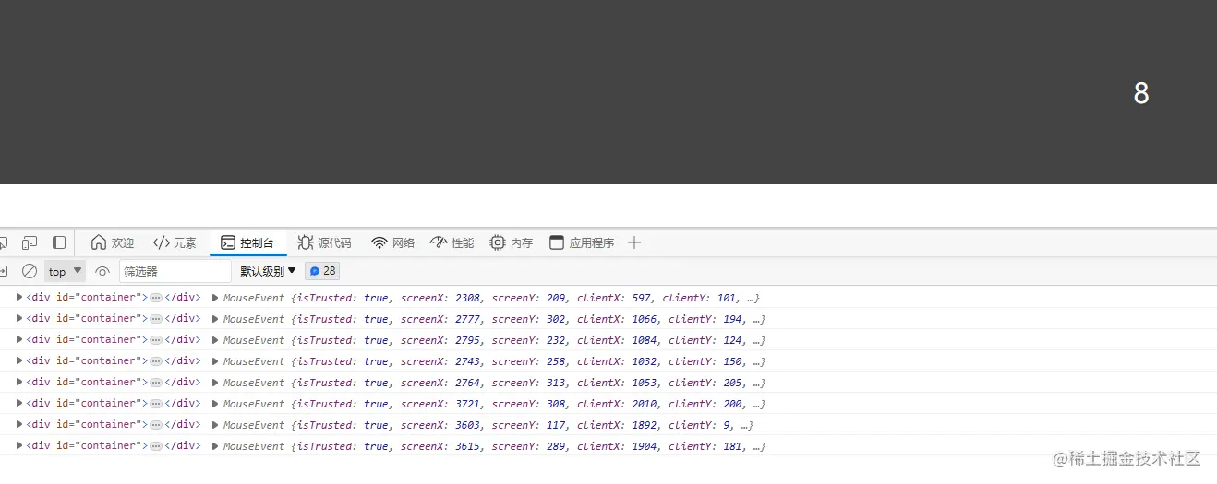Viewport: 1217px width, 484px height.
Task: Open the Application tab (应用程序)
Action: click(x=582, y=242)
